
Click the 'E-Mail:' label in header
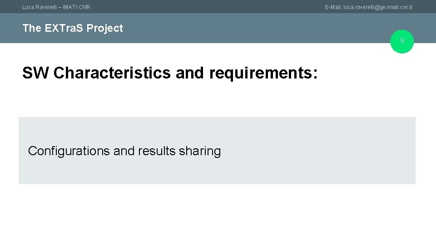pos(333,7)
